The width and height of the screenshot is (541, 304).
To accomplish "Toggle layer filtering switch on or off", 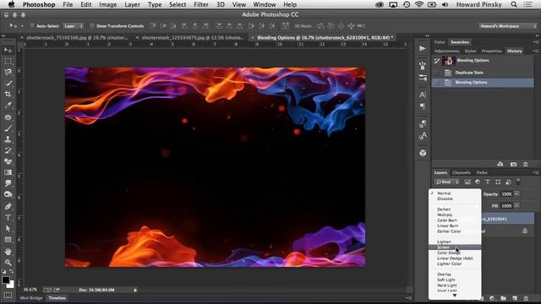I will [x=518, y=181].
